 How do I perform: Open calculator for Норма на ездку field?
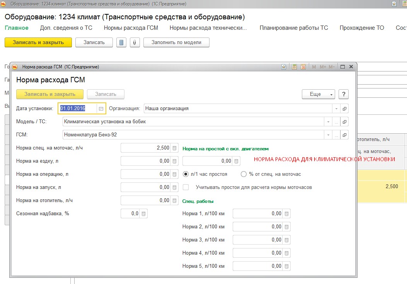tap(175, 161)
